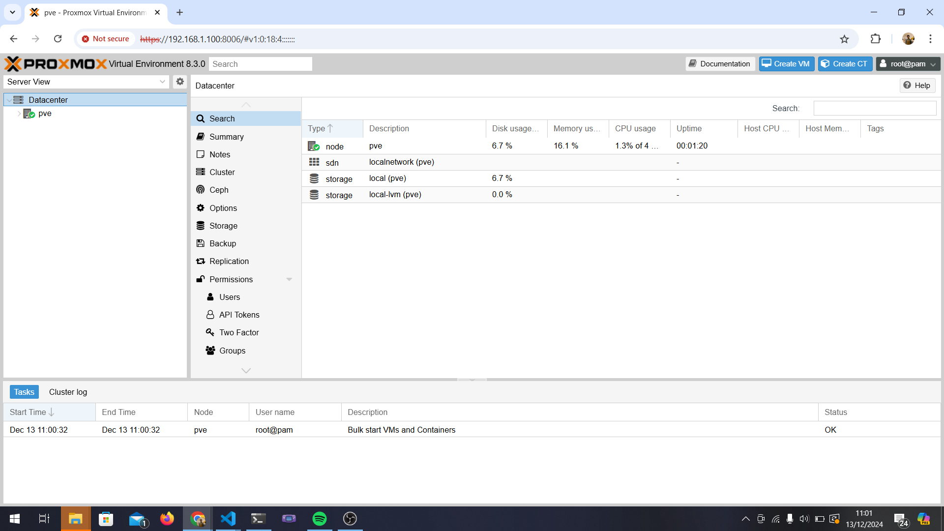The height and width of the screenshot is (531, 944).
Task: Collapse the Permissions submenu arrow
Action: (289, 279)
